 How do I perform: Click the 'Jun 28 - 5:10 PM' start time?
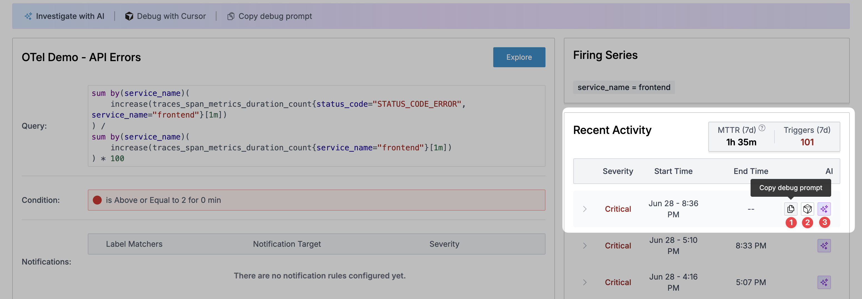pyautogui.click(x=673, y=246)
